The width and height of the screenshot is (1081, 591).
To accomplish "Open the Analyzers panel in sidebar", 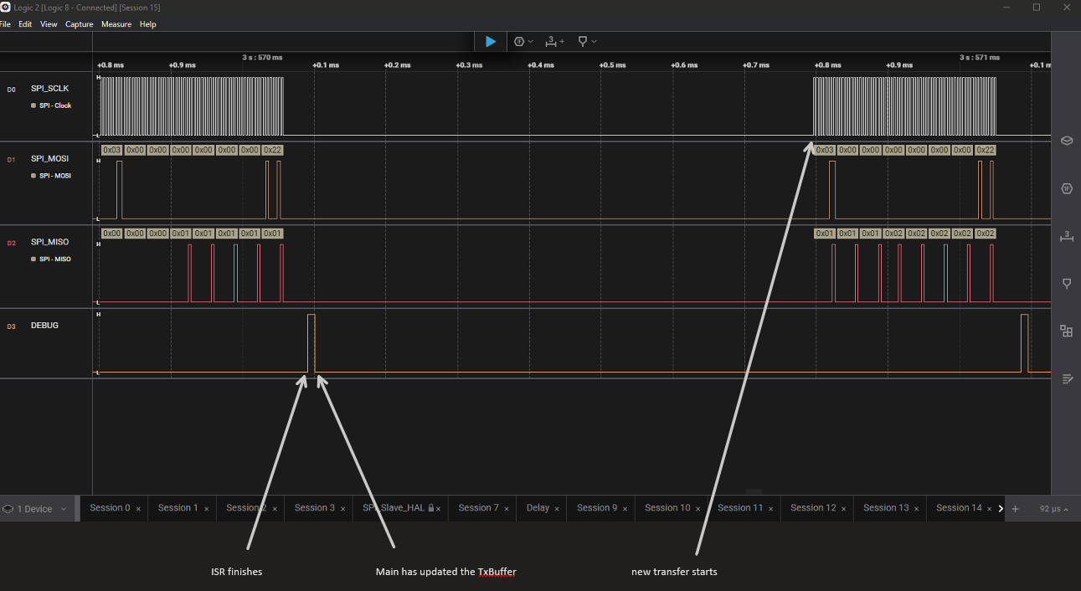I will 1066,188.
